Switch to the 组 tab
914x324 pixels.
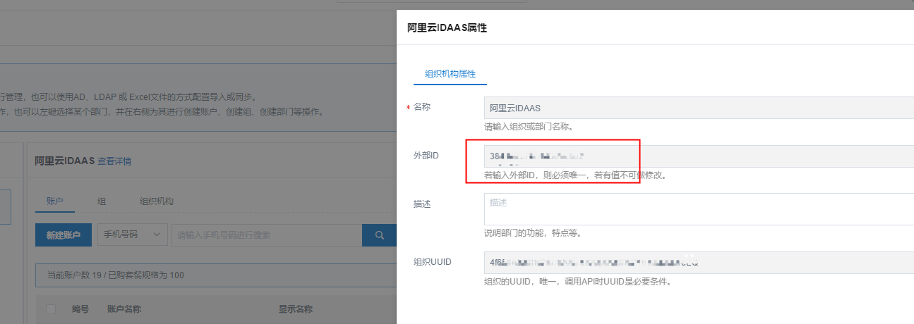pyautogui.click(x=102, y=201)
